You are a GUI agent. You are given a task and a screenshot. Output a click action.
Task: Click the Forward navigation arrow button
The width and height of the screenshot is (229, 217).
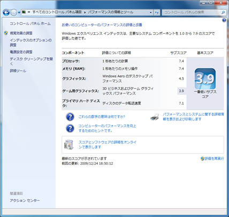click(14, 12)
